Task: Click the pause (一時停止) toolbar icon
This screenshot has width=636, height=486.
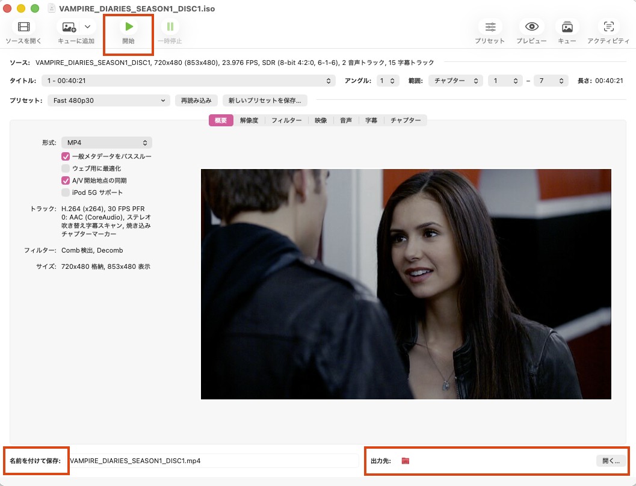Action: click(170, 26)
